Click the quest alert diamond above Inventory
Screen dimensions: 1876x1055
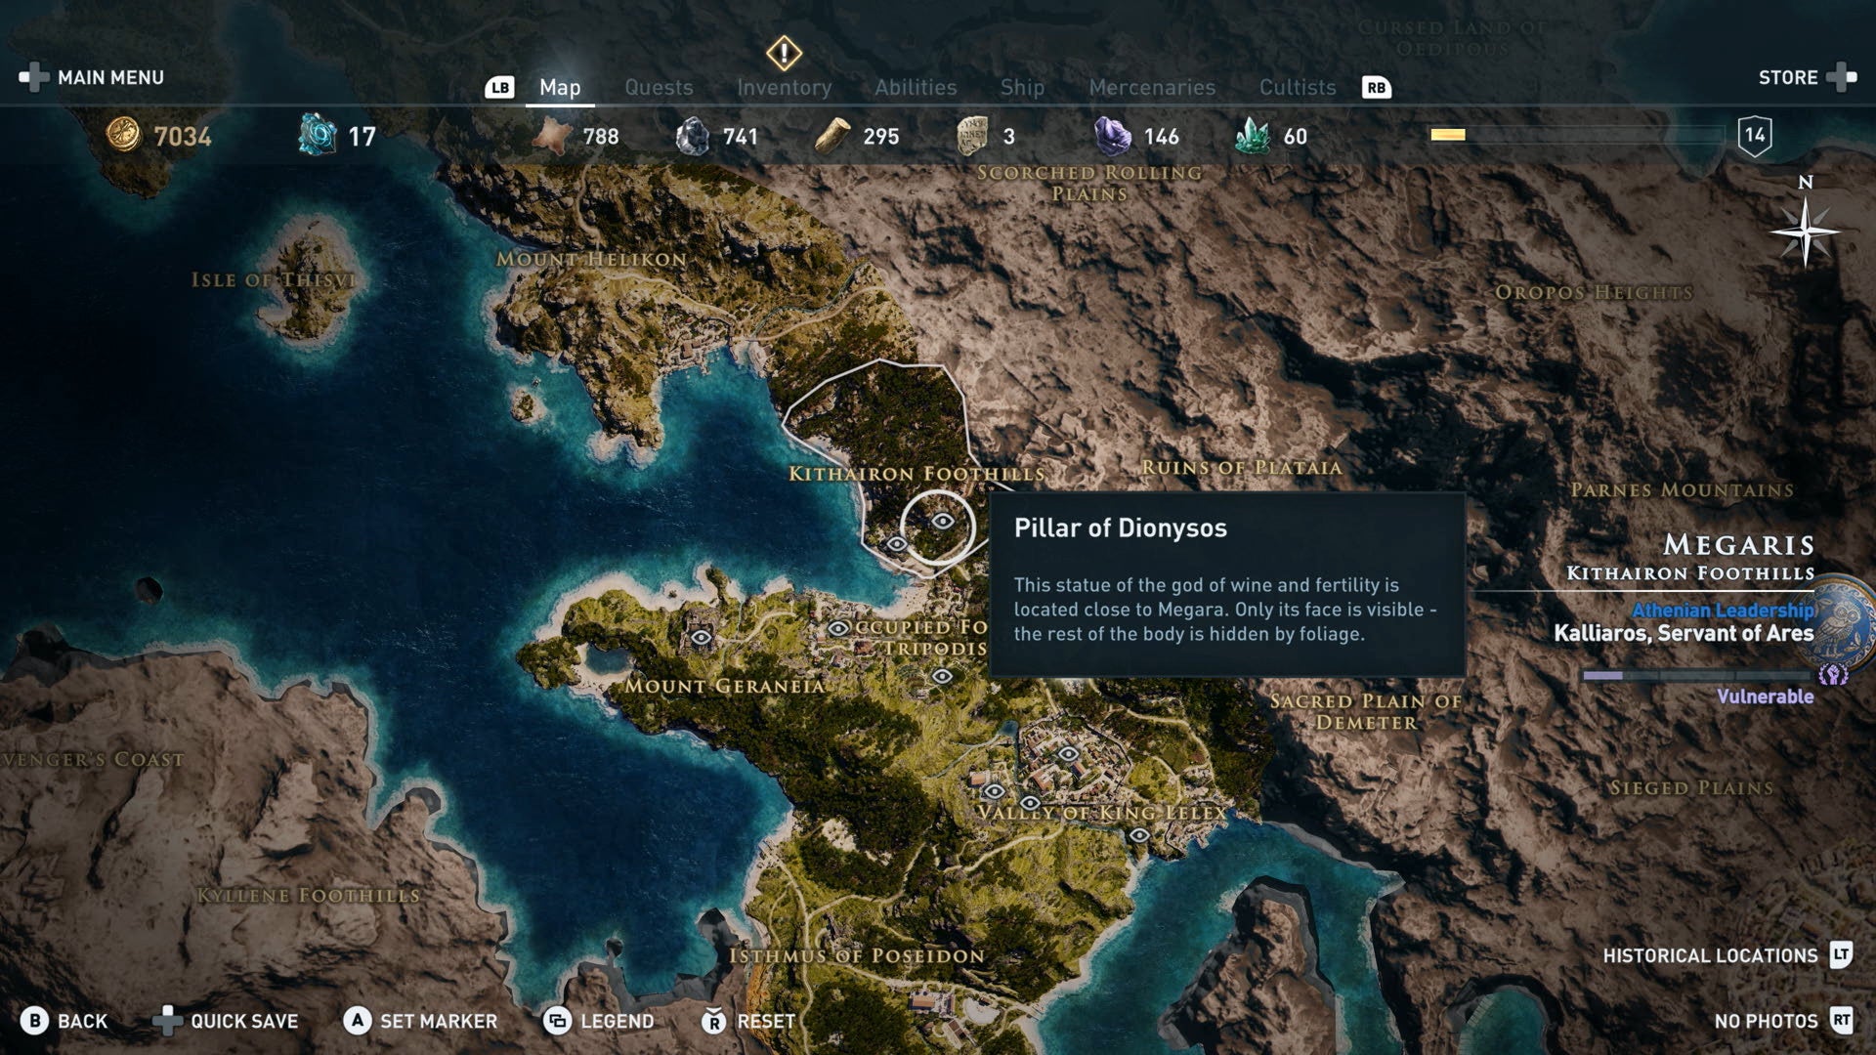784,53
